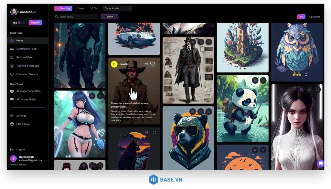Go to Home in the sidebar
This screenshot has height=189, width=331.
point(28,41)
